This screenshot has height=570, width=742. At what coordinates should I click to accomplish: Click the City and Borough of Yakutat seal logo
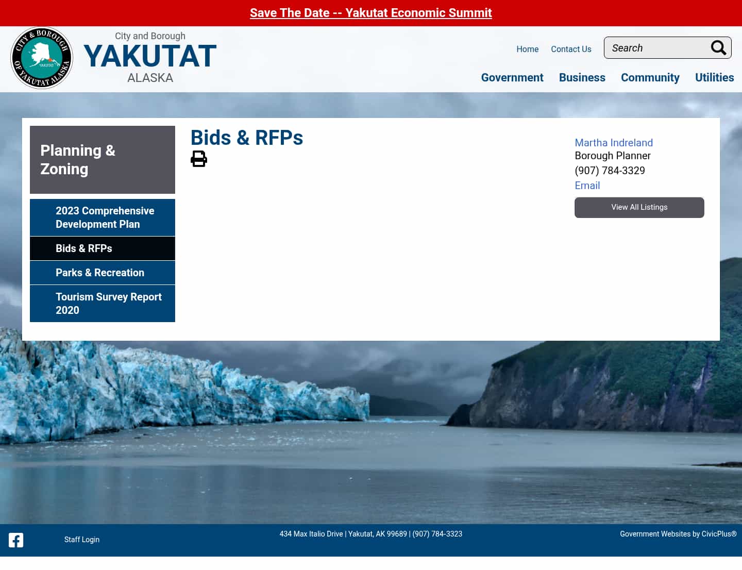(41, 58)
